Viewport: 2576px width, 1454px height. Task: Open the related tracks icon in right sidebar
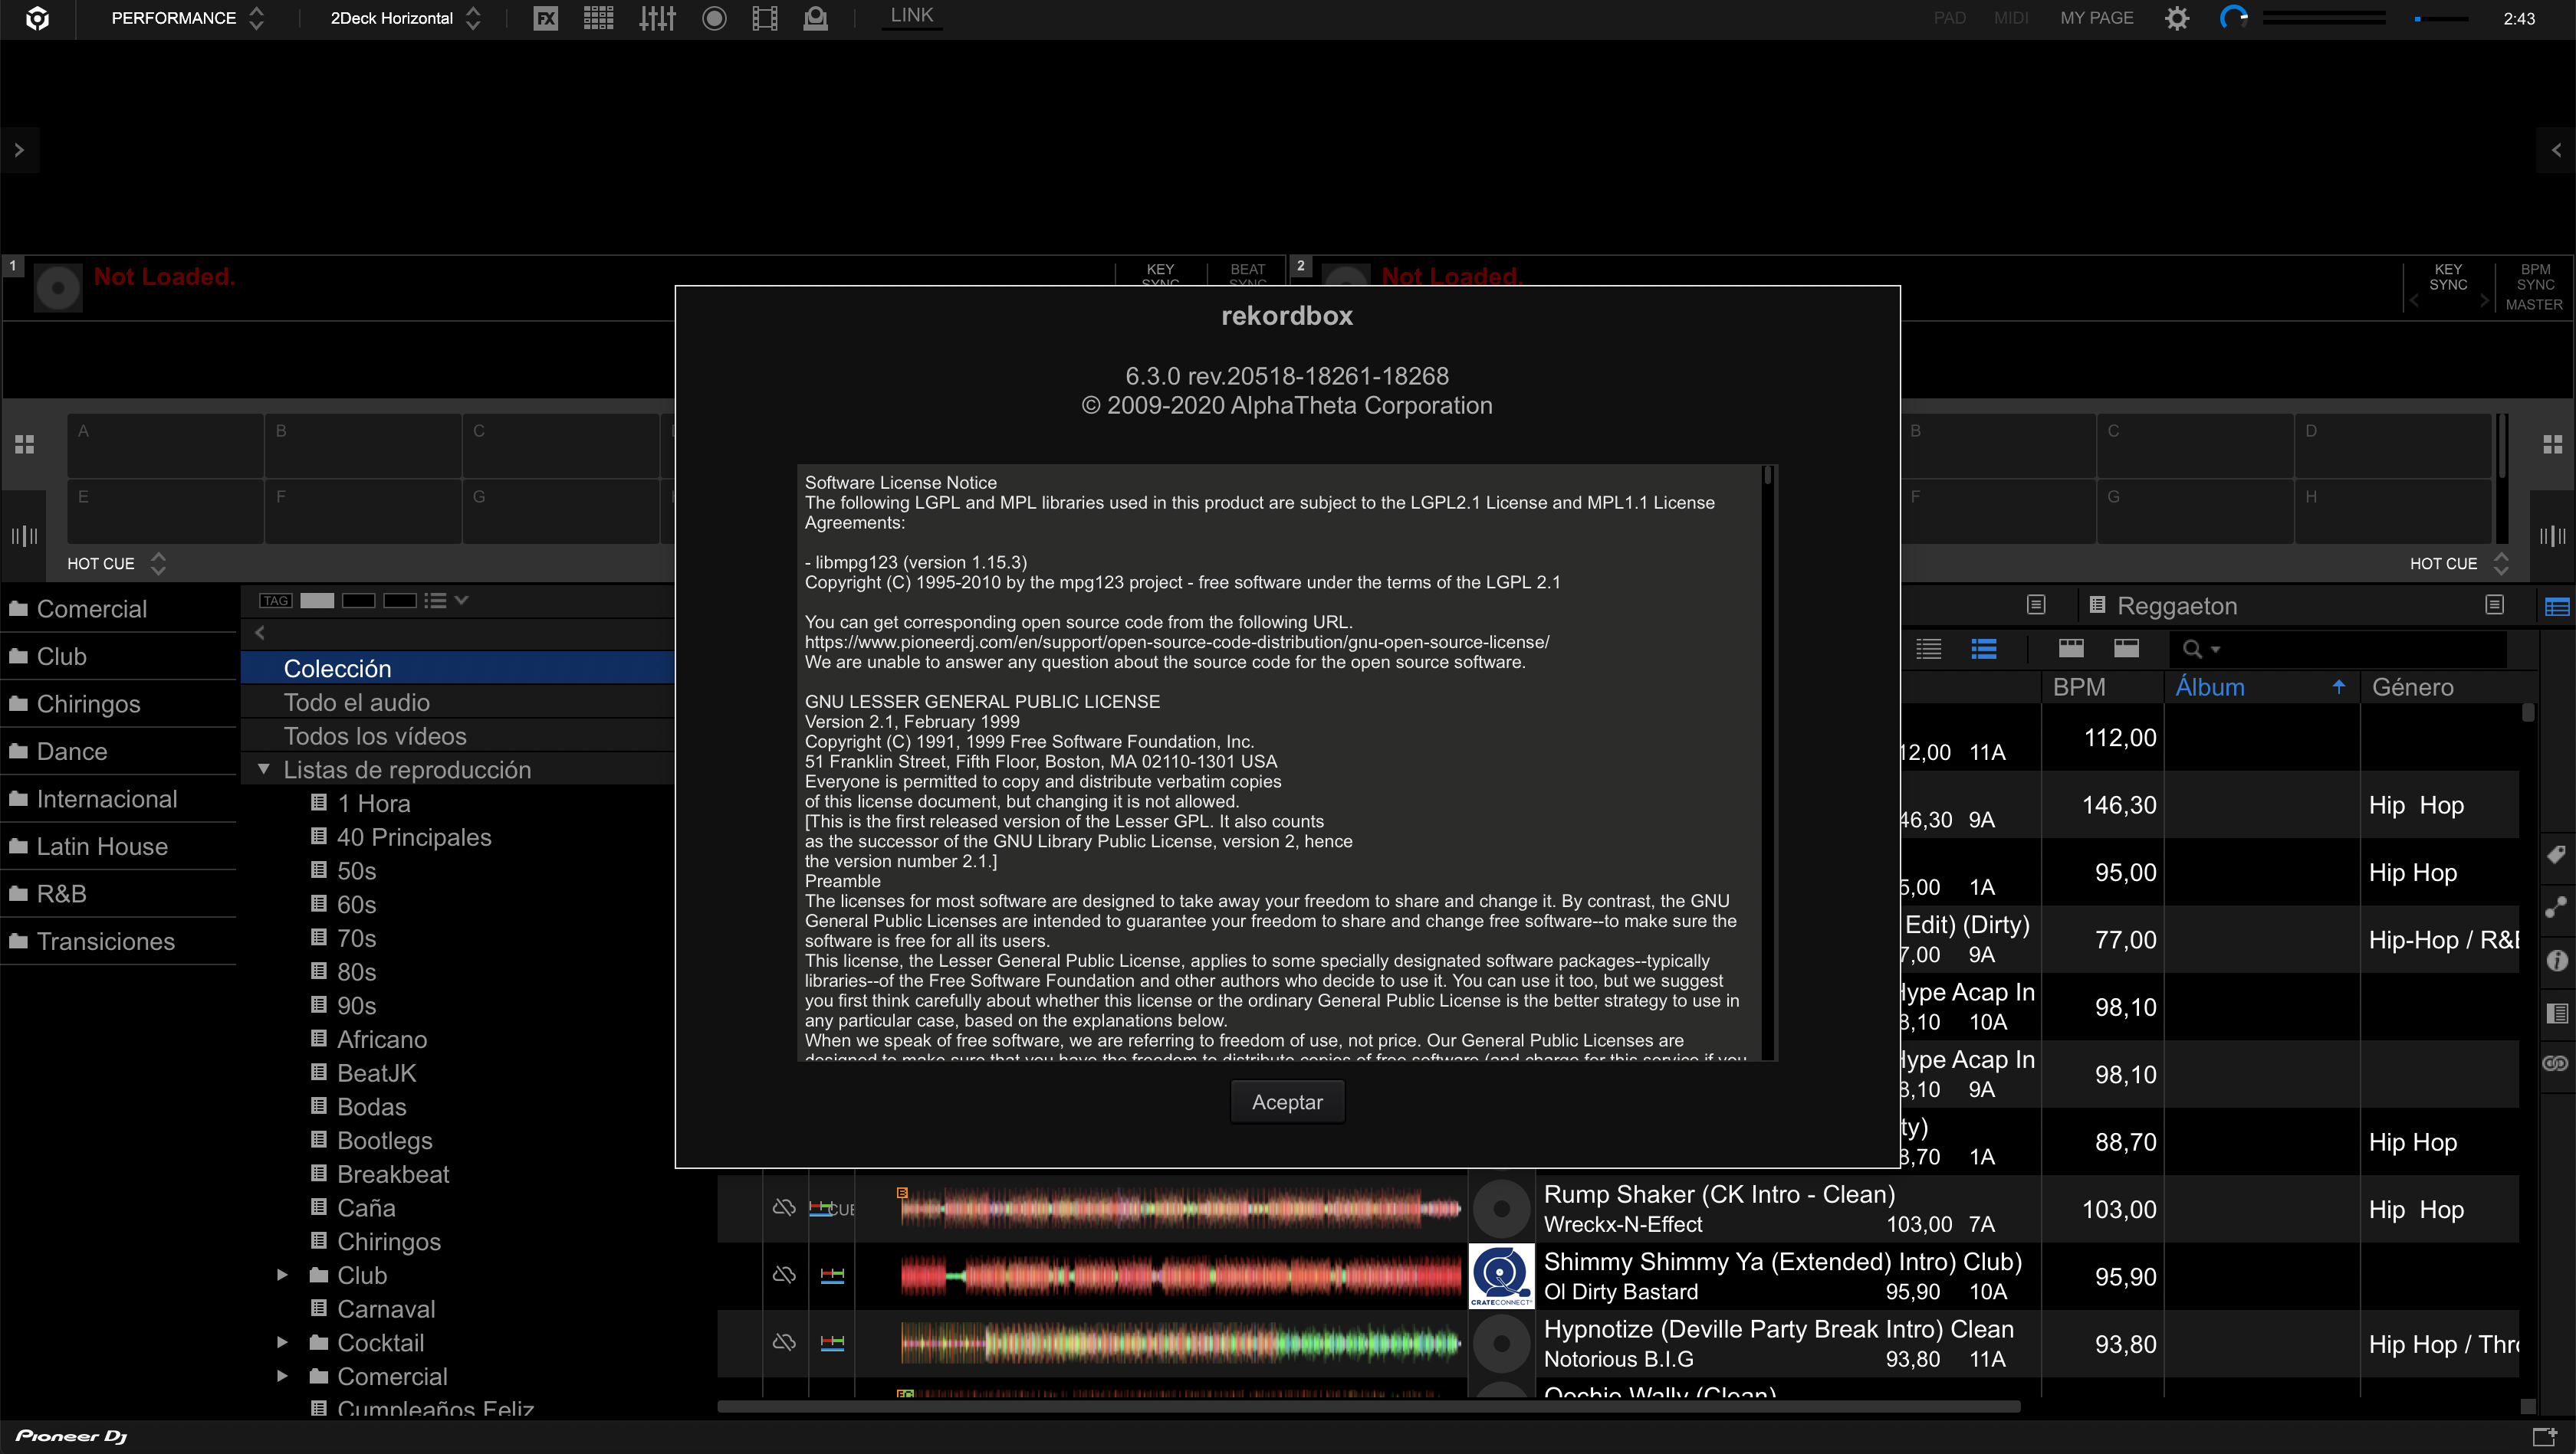pyautogui.click(x=2557, y=907)
